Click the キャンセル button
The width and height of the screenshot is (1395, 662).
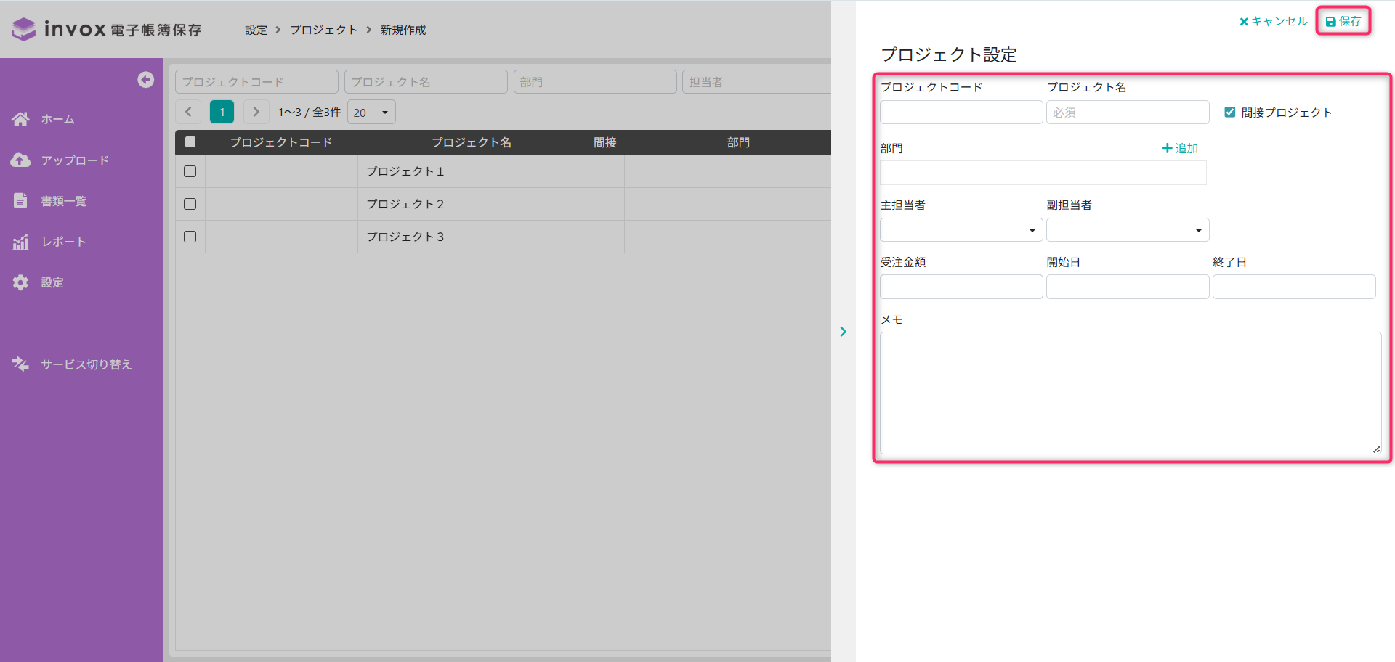click(x=1273, y=22)
